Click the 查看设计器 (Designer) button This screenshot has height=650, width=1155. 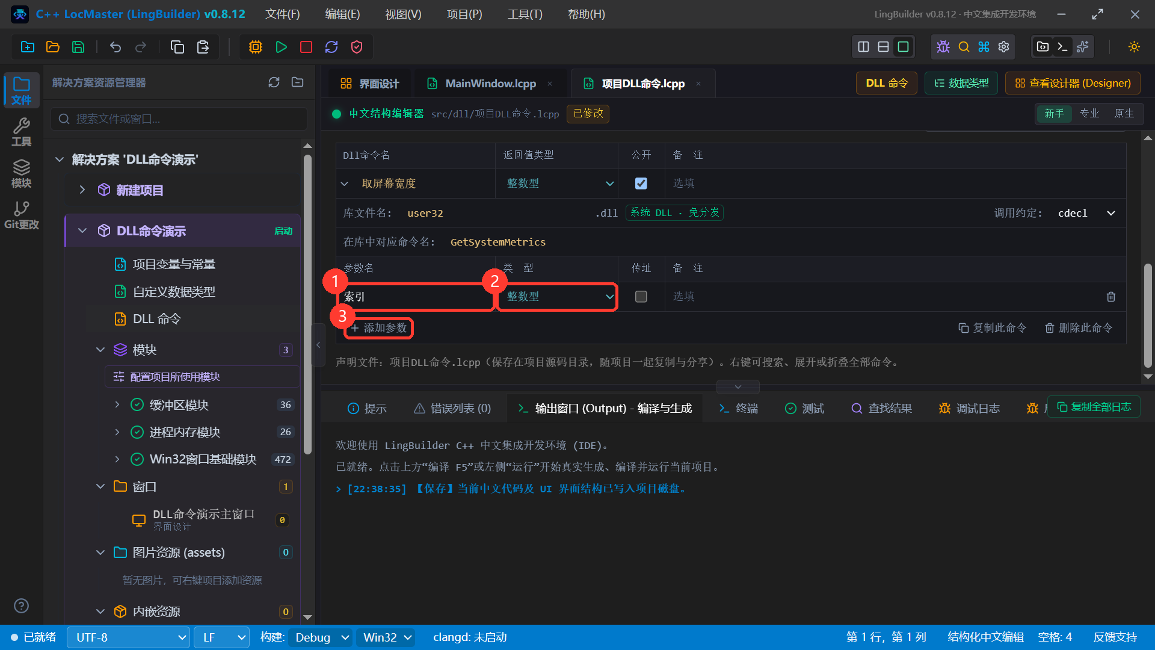pyautogui.click(x=1073, y=83)
